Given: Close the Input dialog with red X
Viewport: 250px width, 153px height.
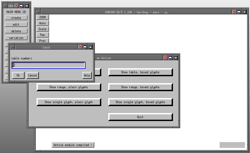Looking at the screenshot, I should [80, 47].
